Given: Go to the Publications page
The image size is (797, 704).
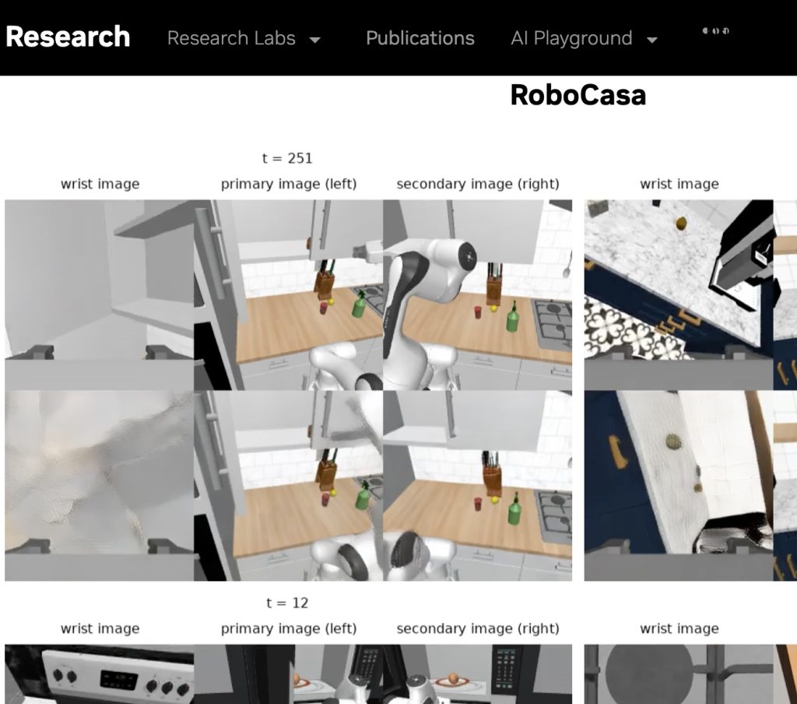Looking at the screenshot, I should pos(420,38).
